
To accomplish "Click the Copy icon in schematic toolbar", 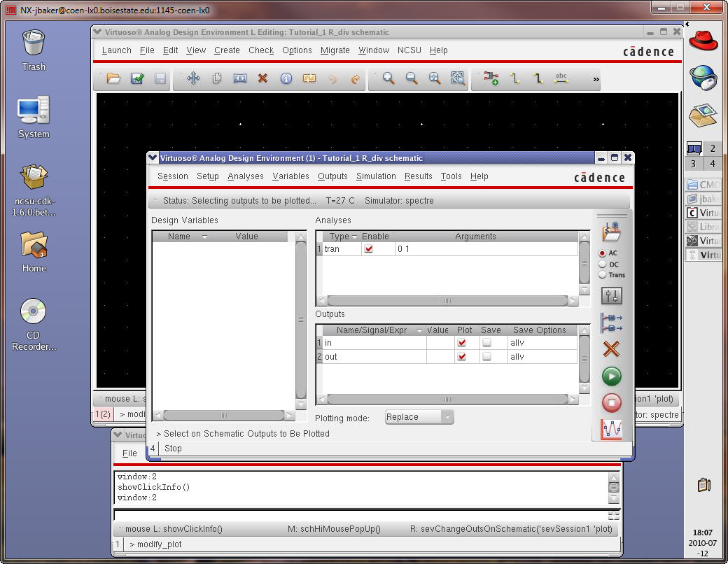I will point(217,78).
